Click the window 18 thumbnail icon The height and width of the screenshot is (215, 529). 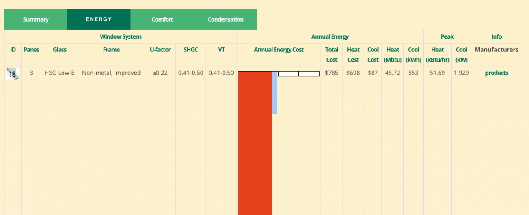click(13, 74)
